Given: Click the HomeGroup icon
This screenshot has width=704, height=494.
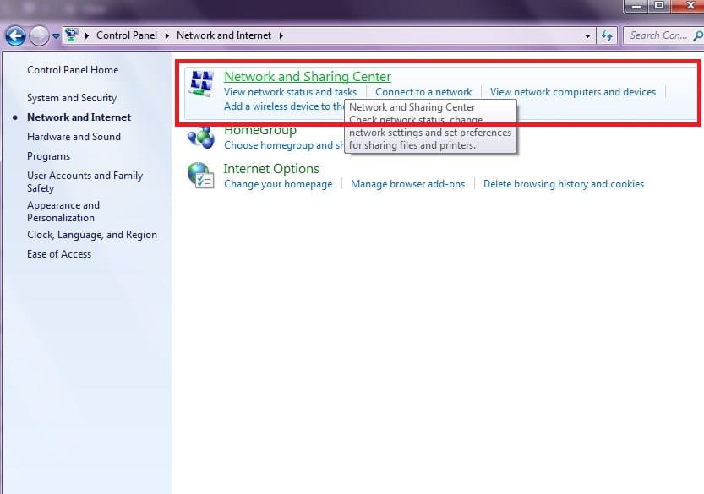Looking at the screenshot, I should (x=200, y=137).
